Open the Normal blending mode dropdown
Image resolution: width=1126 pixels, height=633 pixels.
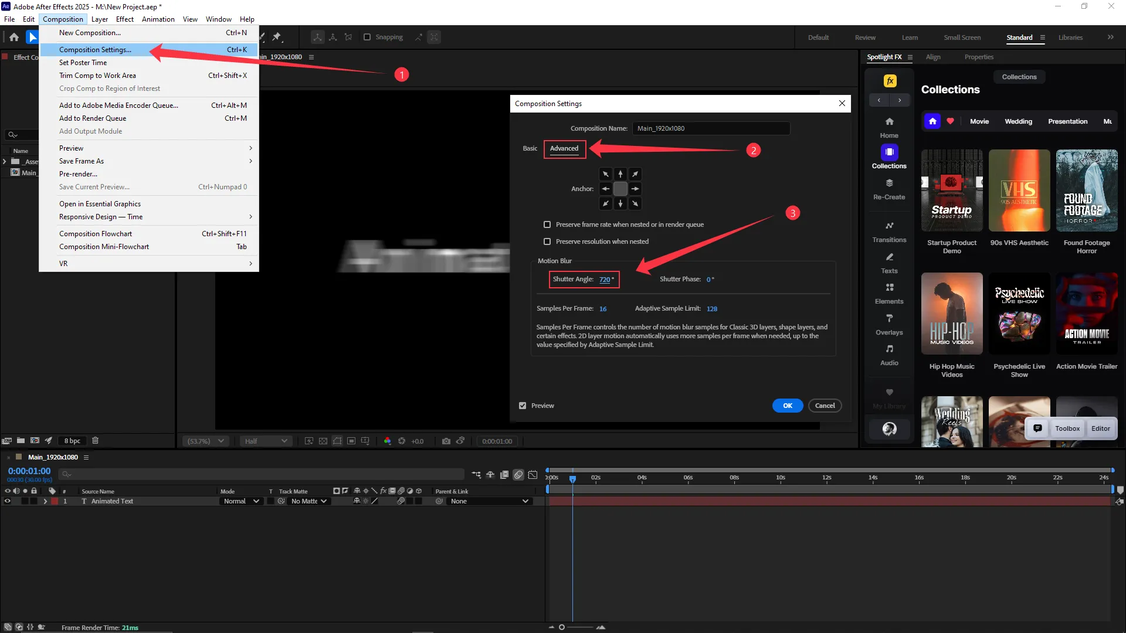(241, 501)
